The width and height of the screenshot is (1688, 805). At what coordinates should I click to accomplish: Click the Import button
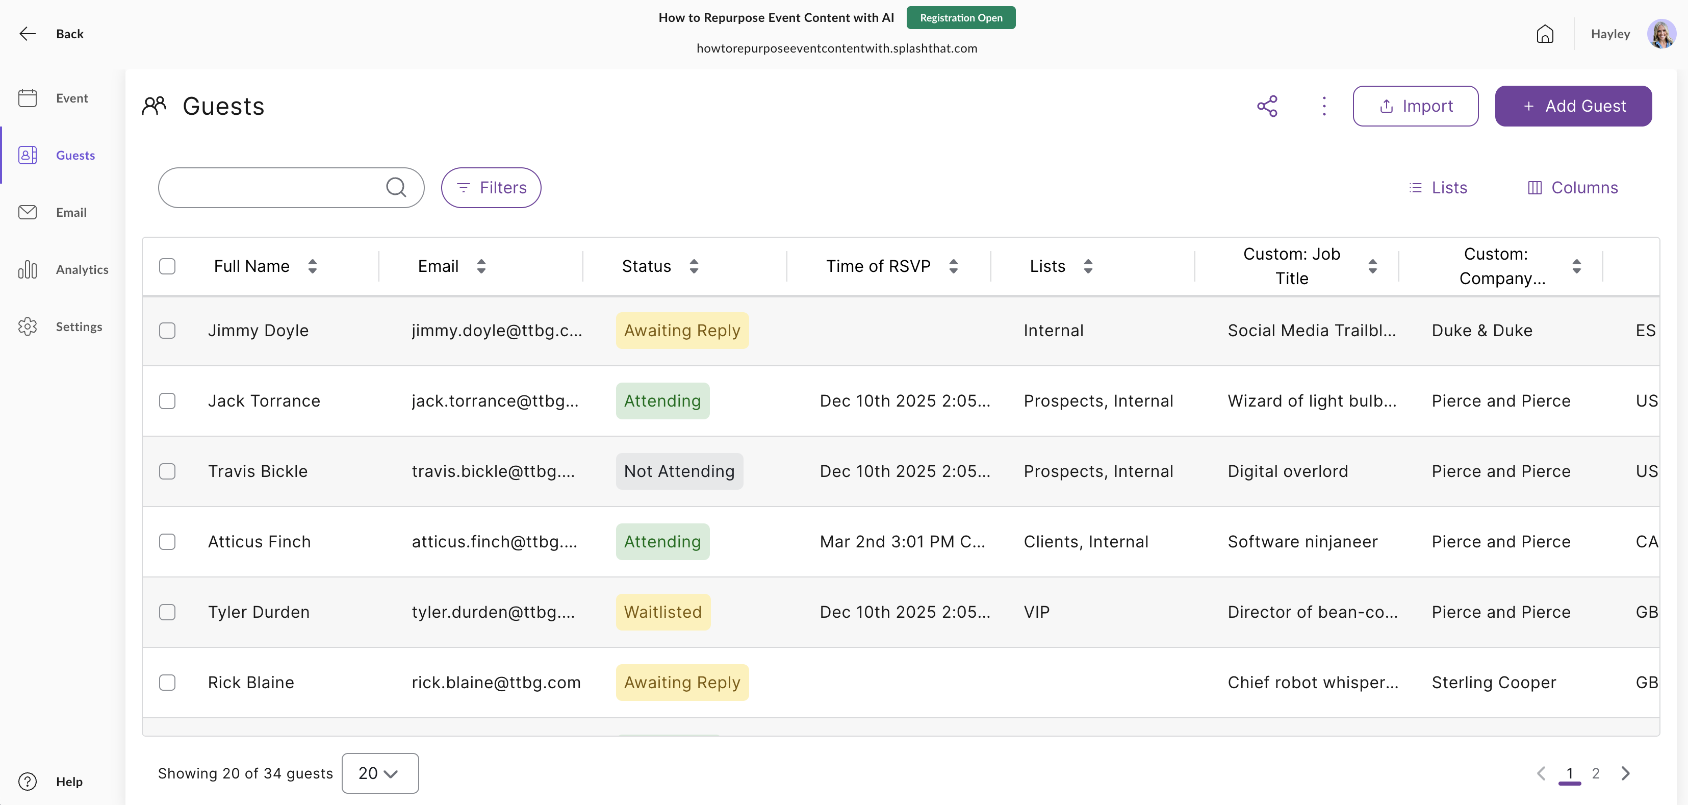coord(1415,106)
